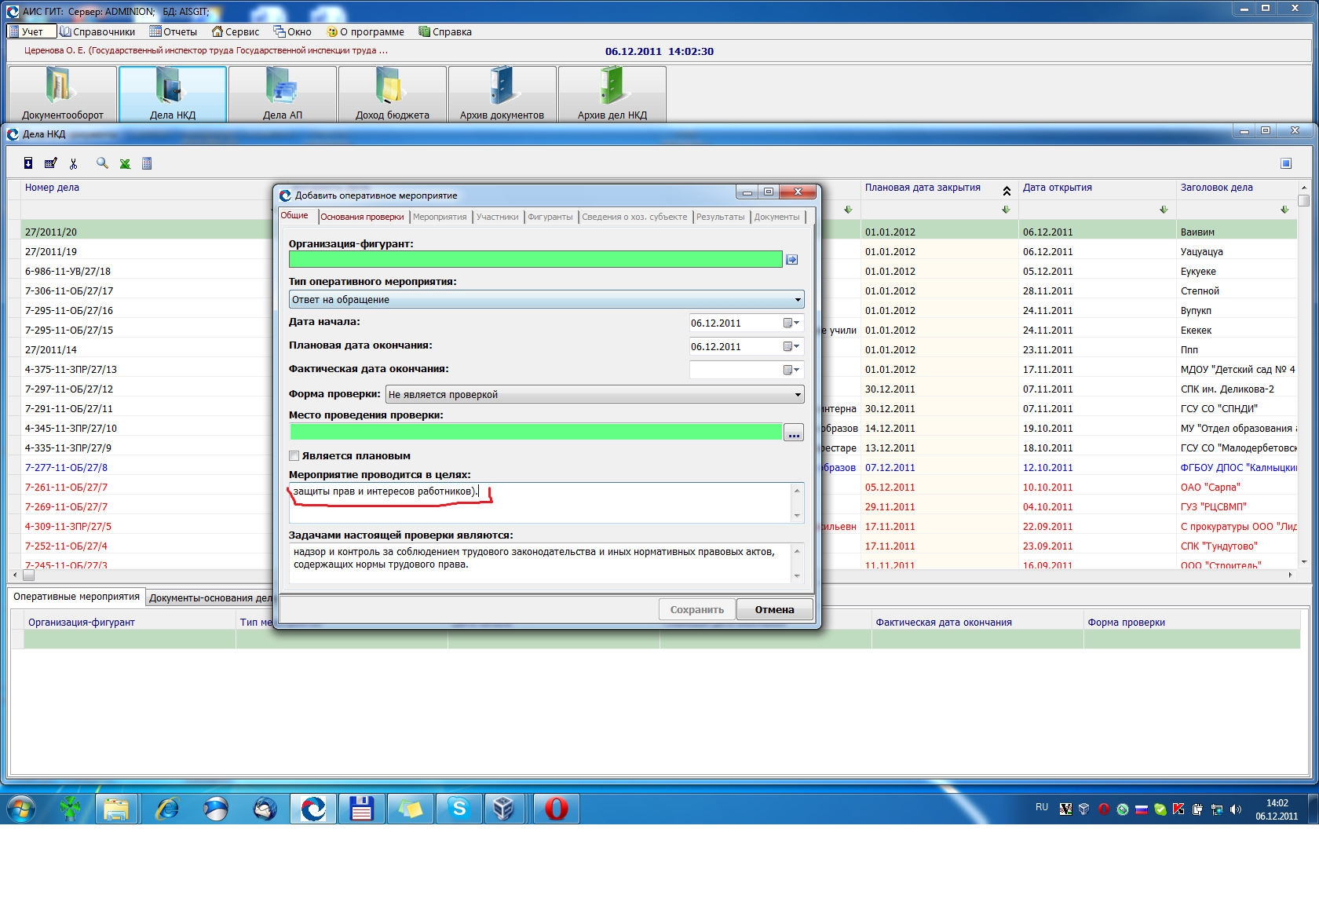Click the Отмена button
Image resolution: width=1319 pixels, height=906 pixels.
774,610
